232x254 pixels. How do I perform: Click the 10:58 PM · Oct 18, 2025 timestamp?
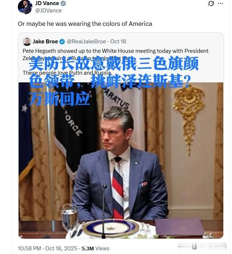[x=48, y=249]
